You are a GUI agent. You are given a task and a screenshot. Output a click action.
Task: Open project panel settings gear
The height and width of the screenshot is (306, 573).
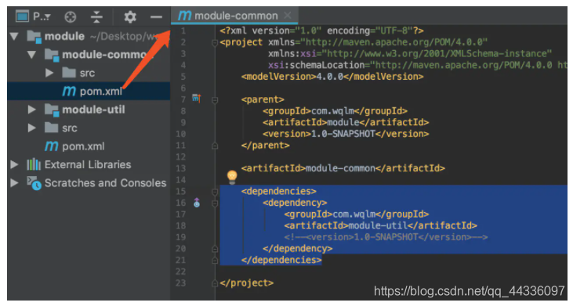click(130, 16)
